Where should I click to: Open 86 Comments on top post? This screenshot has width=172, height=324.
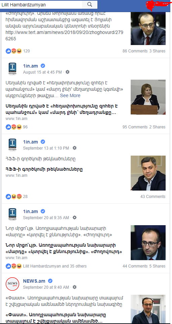[135, 51]
